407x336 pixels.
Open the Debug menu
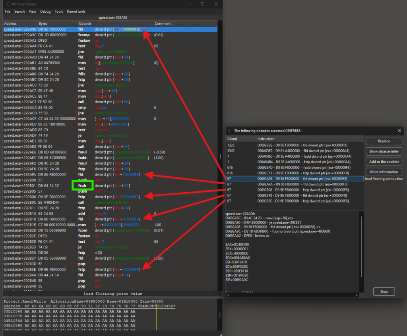pyautogui.click(x=45, y=12)
